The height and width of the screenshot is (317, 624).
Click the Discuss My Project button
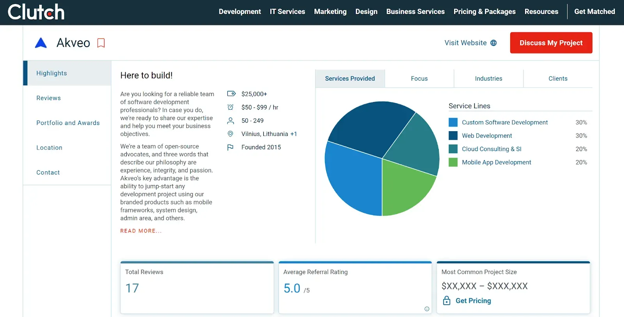pos(551,43)
